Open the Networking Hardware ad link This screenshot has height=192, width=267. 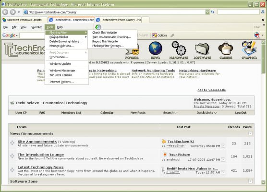tap(197, 71)
